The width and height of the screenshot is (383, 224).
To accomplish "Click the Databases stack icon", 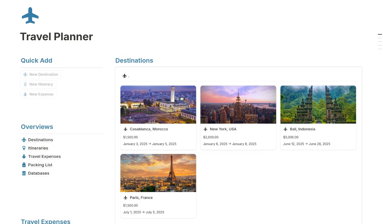I will [24, 173].
